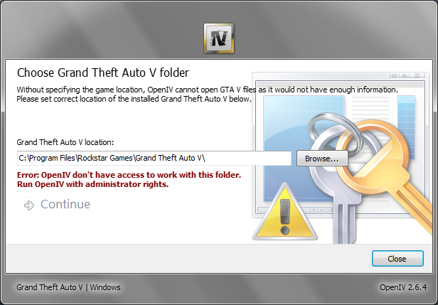Click the 'Grand Theft Auto V location:' label
Viewport: 438px width, 305px height.
(65, 142)
